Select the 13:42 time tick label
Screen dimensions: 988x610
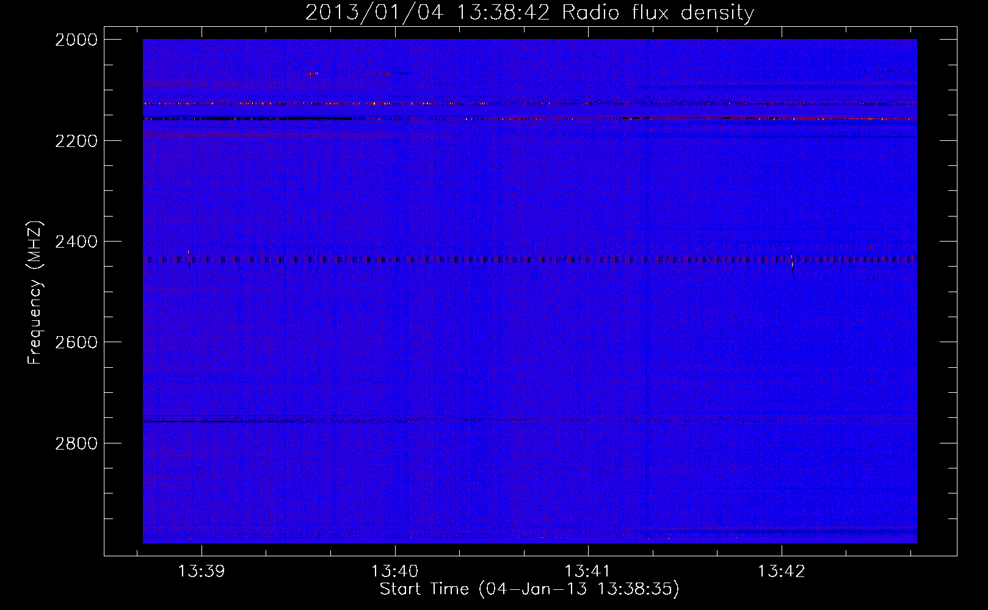[x=781, y=572]
